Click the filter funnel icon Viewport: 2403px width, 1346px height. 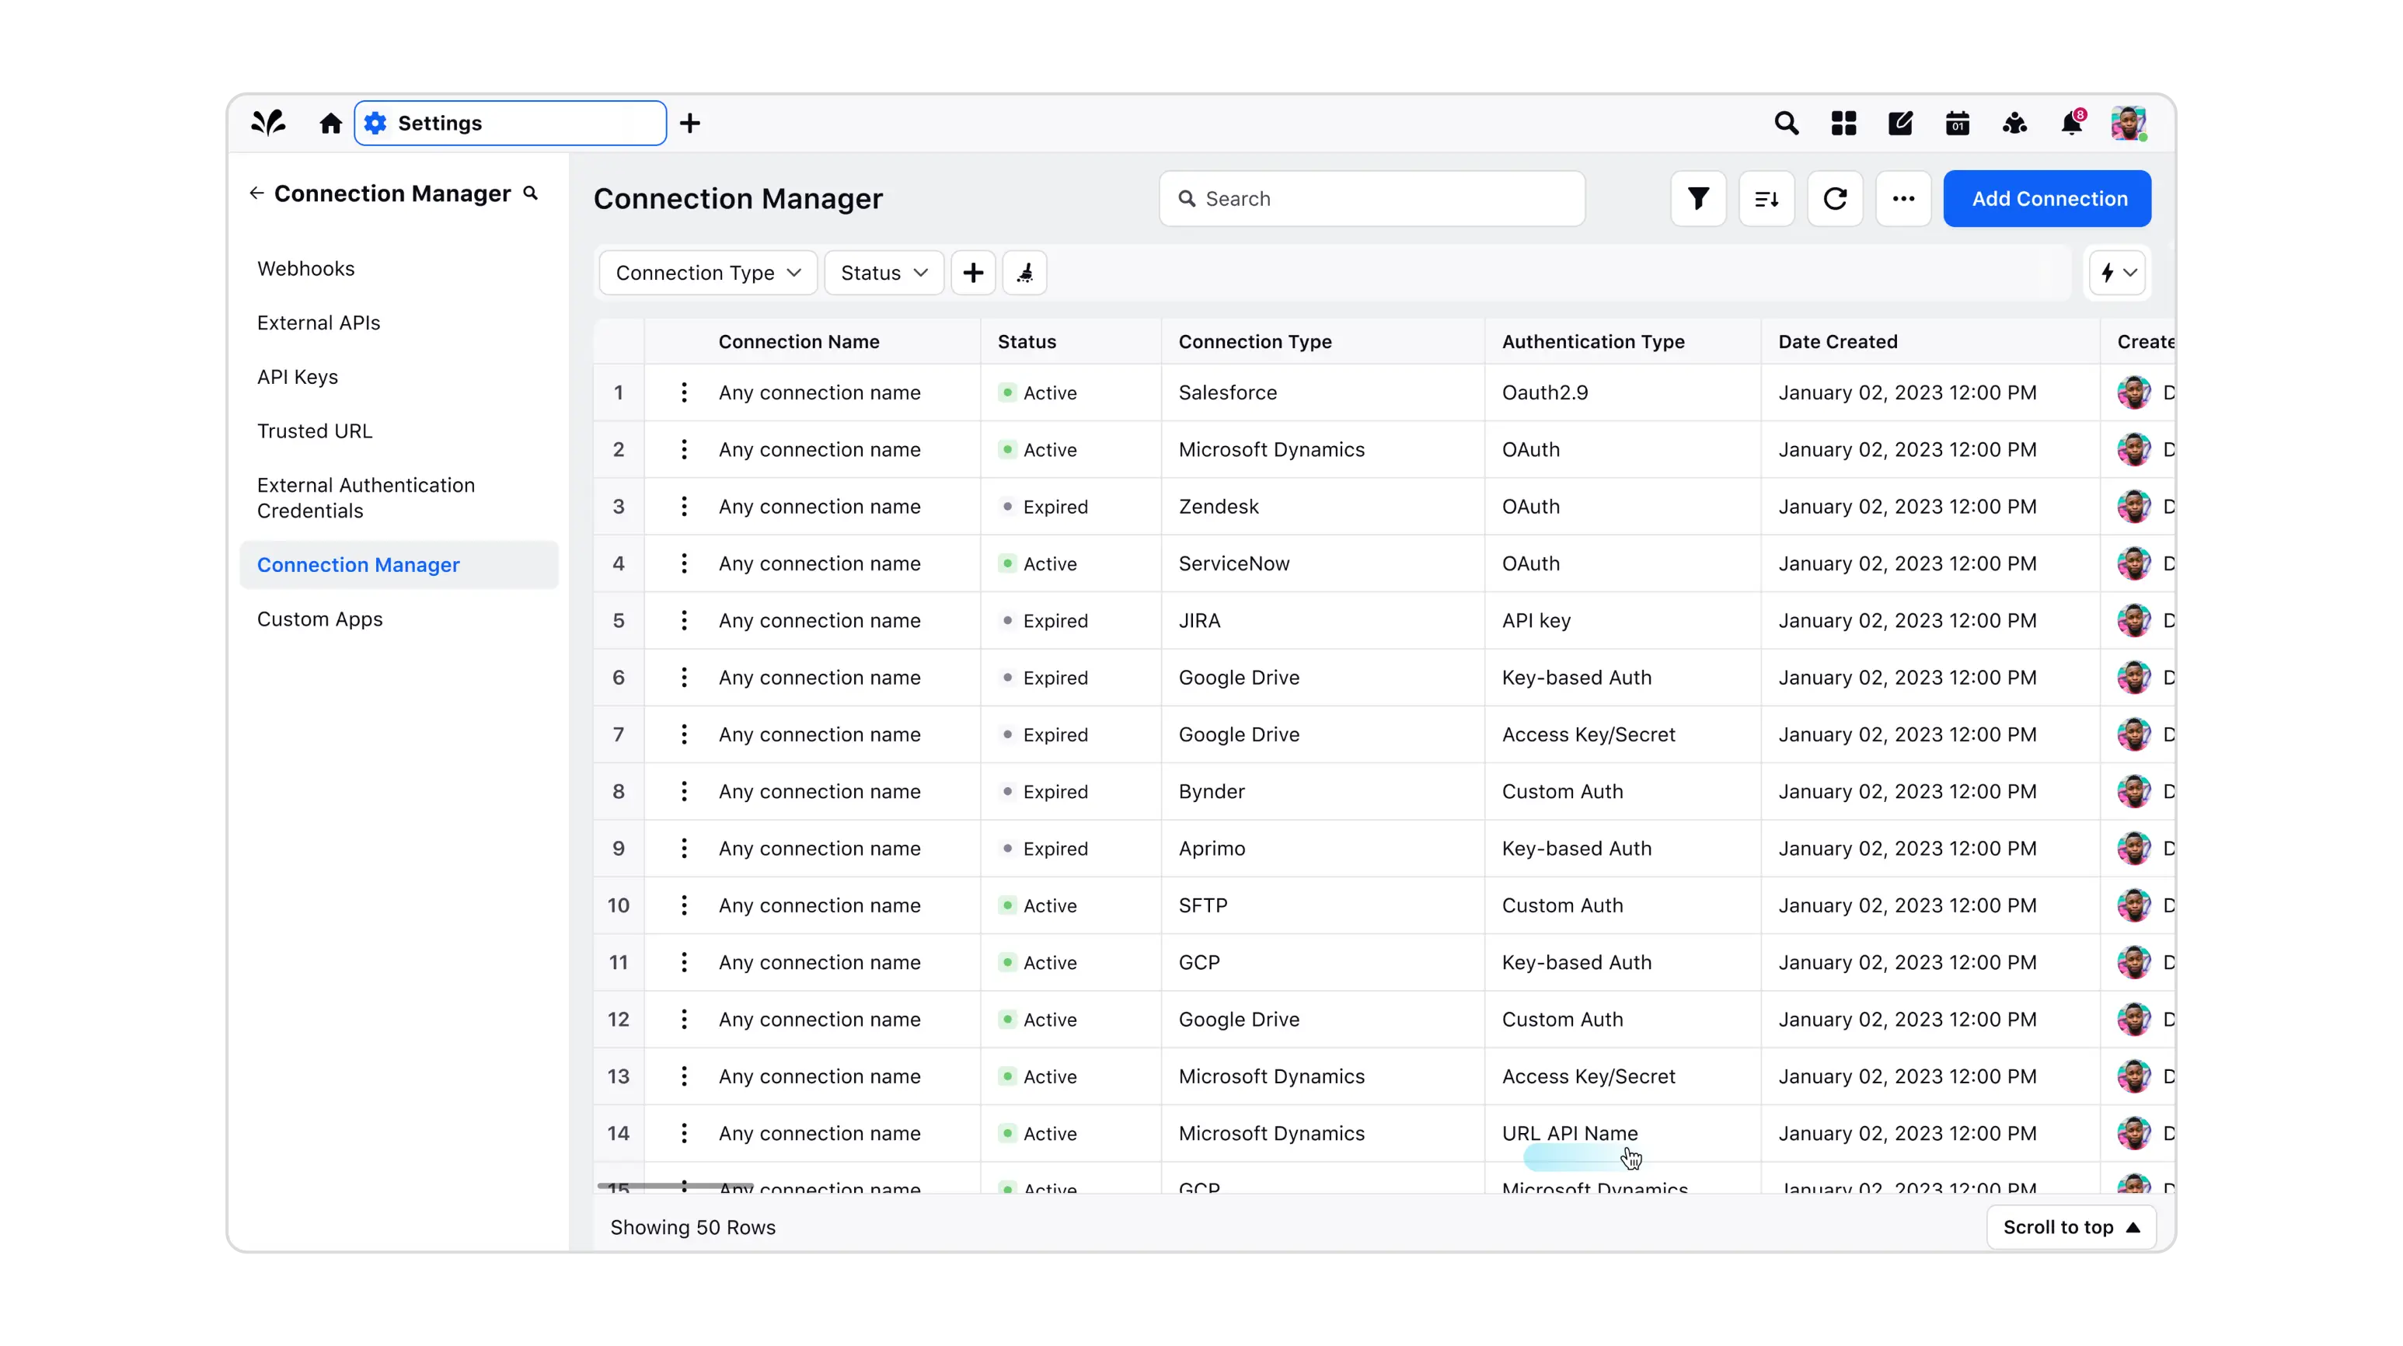(1698, 199)
